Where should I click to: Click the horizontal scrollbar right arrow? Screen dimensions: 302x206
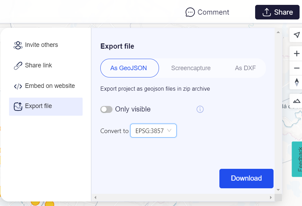click(x=271, y=198)
